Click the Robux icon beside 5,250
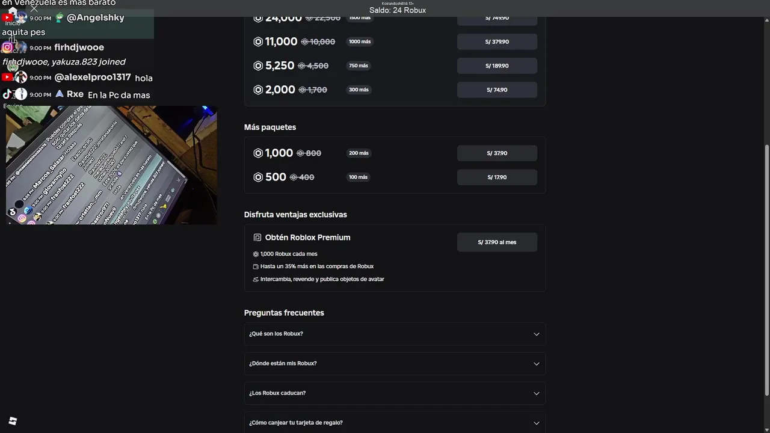770x433 pixels. tap(258, 66)
